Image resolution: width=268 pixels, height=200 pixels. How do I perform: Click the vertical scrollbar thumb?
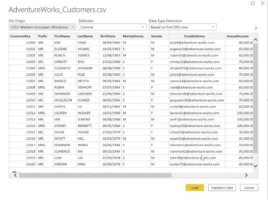coord(256,98)
